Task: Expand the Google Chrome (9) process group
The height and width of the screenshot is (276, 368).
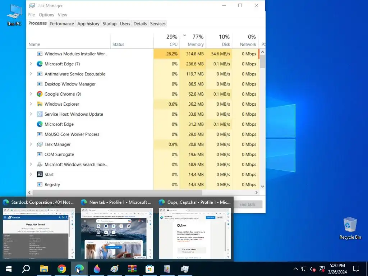Action: 31,94
